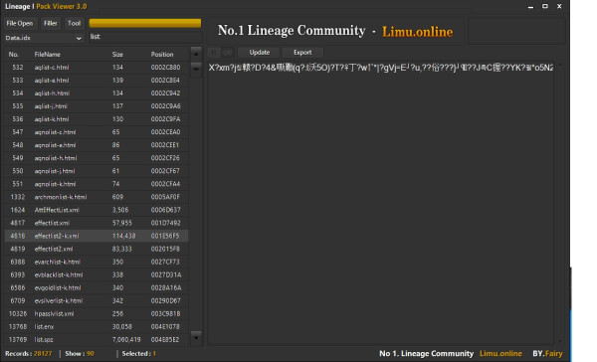Screen dimensions: 597x362
Task: Select file aqnolist-h.html
Action: point(97,158)
